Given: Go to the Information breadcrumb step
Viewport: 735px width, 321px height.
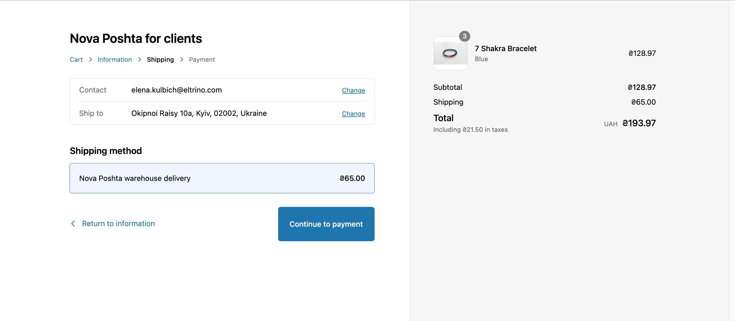Looking at the screenshot, I should [115, 59].
